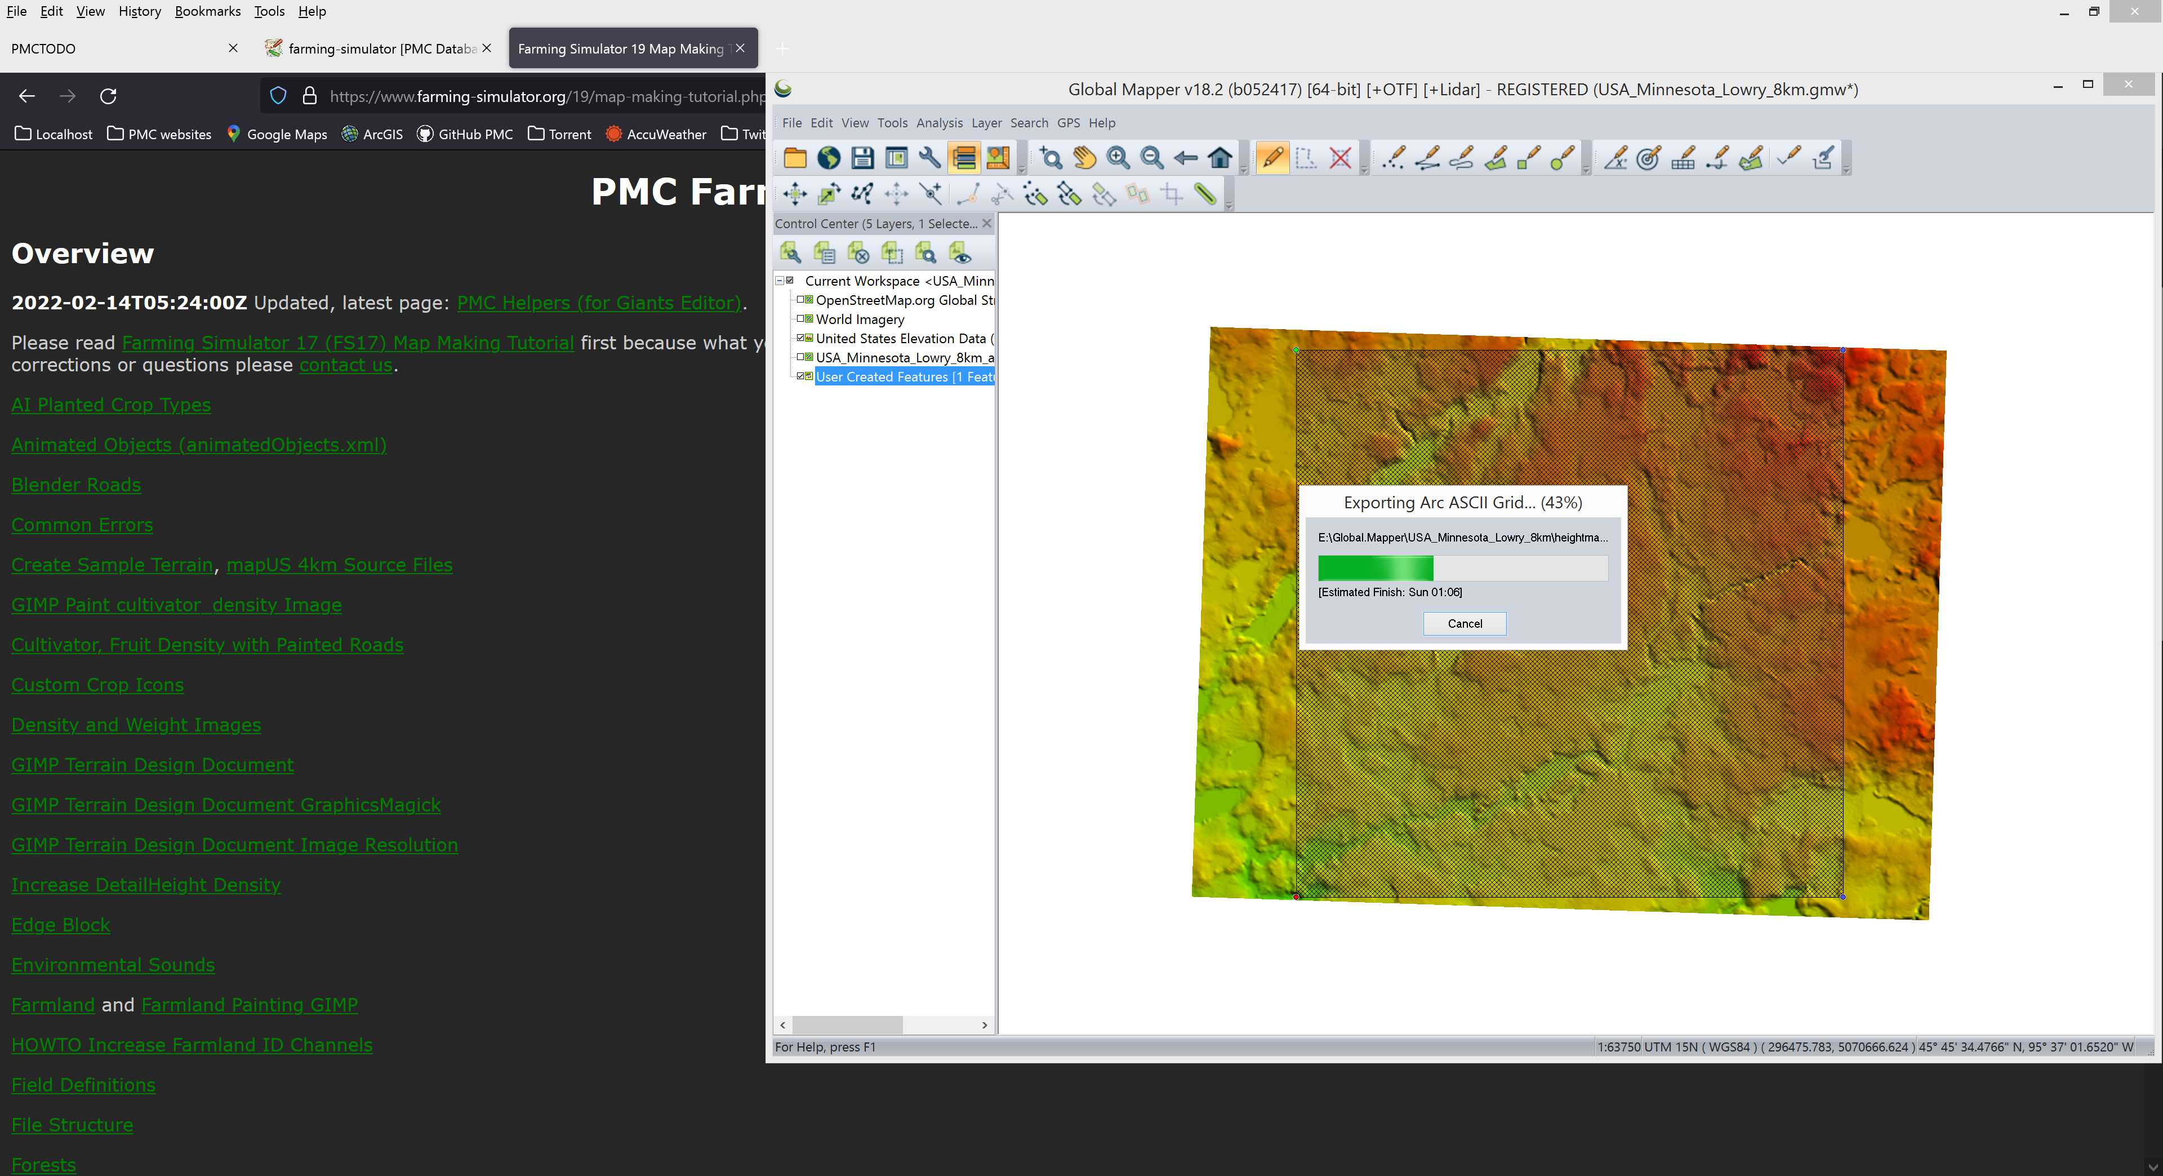Uncheck User Created Features layer checkbox
Image resolution: width=2163 pixels, height=1176 pixels.
point(800,376)
